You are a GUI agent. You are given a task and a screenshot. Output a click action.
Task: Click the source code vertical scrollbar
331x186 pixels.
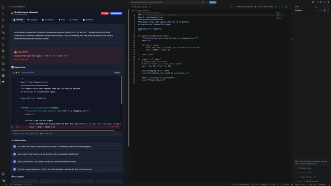(122, 90)
